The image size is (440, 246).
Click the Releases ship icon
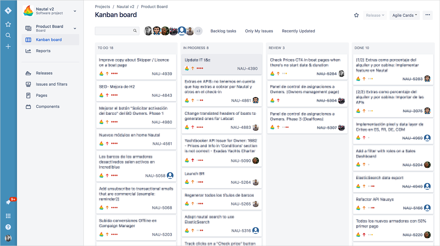tap(28, 73)
